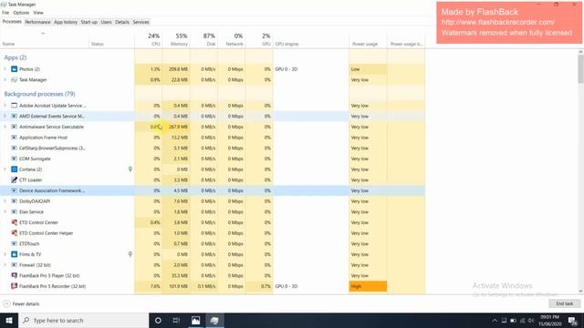The height and width of the screenshot is (328, 584).
Task: Switch to the Start-up tab
Action: click(89, 22)
